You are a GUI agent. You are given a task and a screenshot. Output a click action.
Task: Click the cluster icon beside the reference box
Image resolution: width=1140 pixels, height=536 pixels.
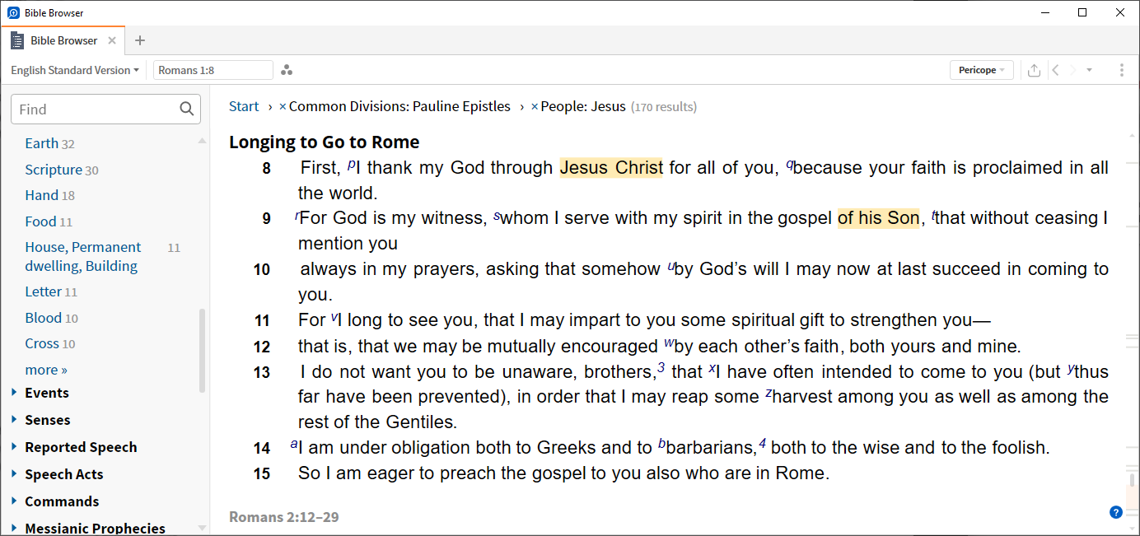(x=287, y=70)
